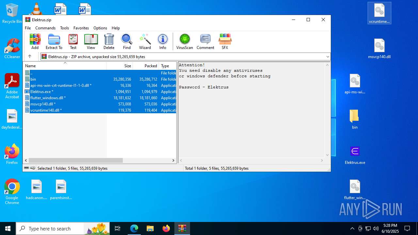The width and height of the screenshot is (418, 235).
Task: Select Google Chrome desktop shortcut
Action: [x=12, y=192]
